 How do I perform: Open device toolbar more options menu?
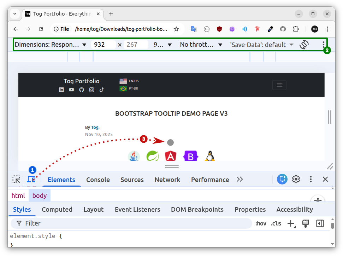click(323, 45)
